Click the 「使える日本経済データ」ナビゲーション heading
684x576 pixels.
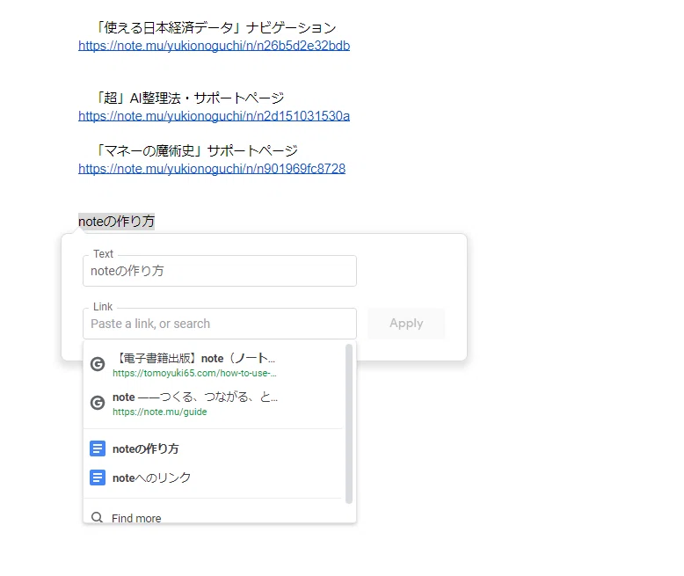(215, 28)
